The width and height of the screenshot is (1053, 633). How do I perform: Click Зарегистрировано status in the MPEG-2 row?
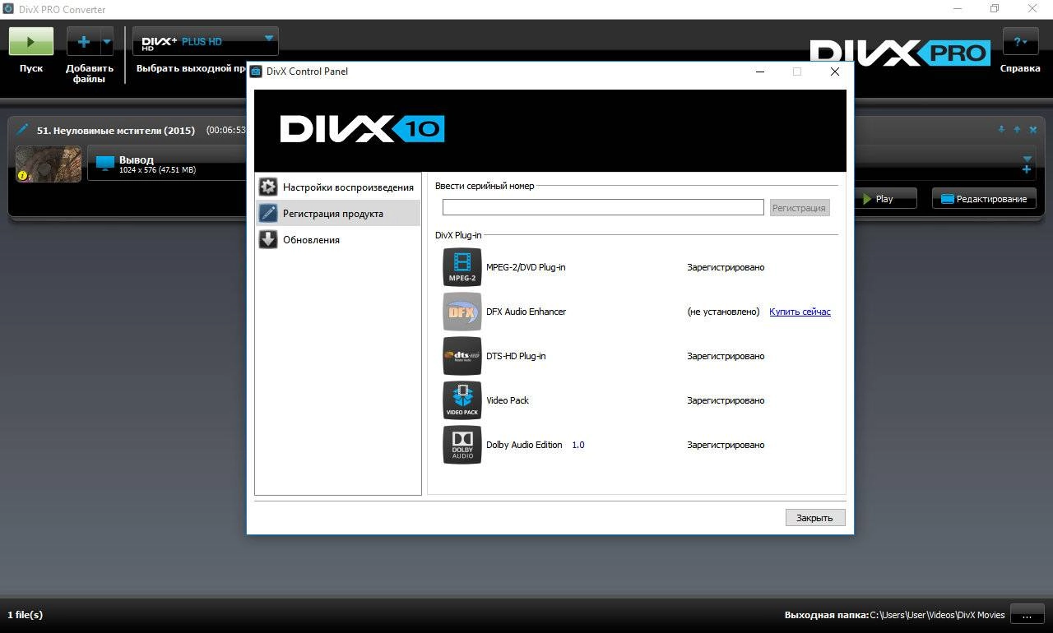pos(726,267)
